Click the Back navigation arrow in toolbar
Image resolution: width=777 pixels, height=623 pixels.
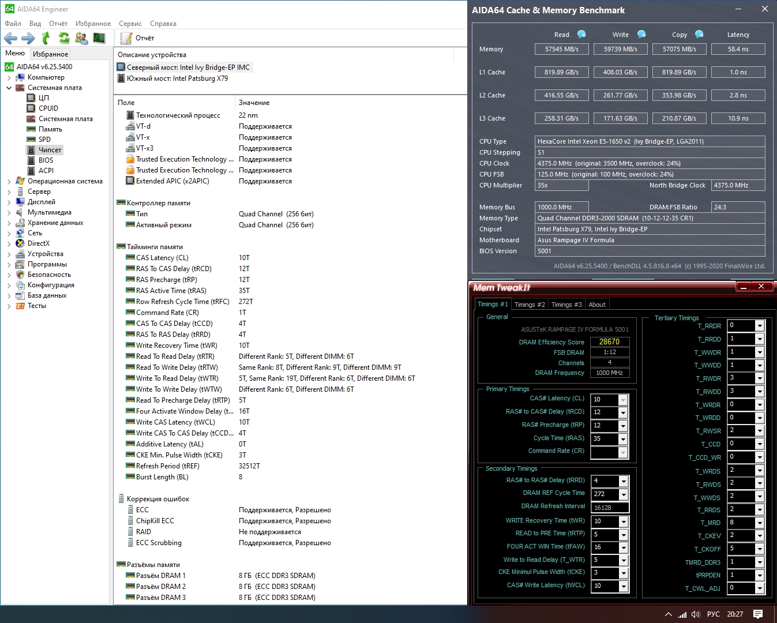[x=10, y=38]
